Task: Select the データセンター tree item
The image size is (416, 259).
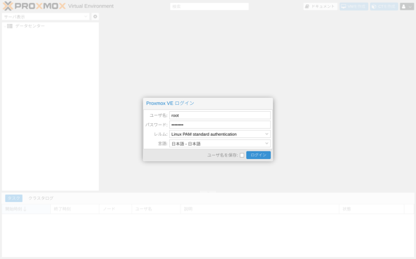Action: click(x=30, y=26)
